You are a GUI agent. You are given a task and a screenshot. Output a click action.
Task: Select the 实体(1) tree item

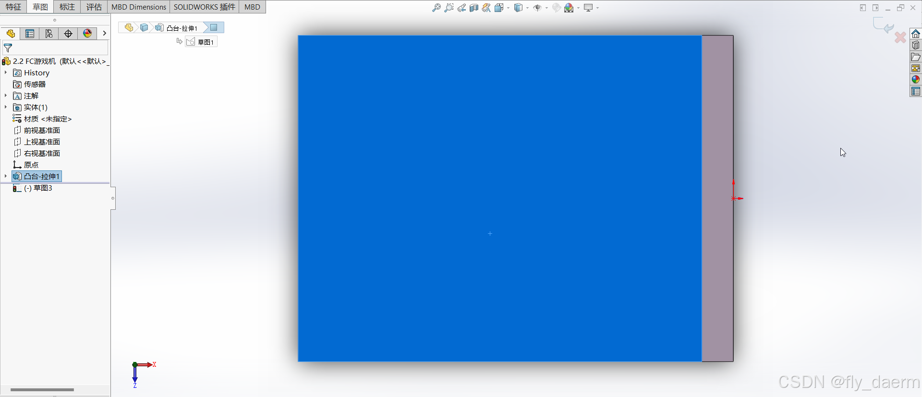[x=30, y=108]
